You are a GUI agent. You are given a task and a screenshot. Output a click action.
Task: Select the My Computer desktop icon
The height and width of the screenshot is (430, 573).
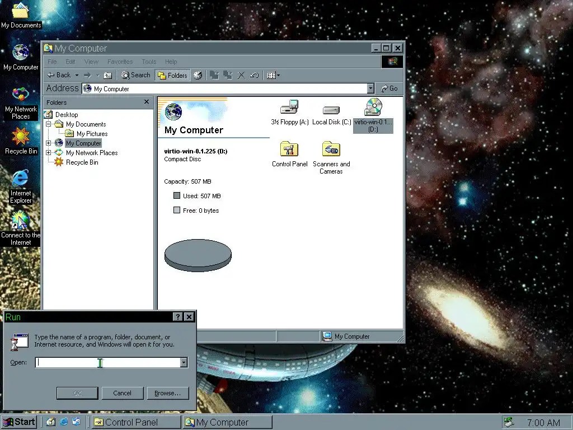click(x=21, y=58)
